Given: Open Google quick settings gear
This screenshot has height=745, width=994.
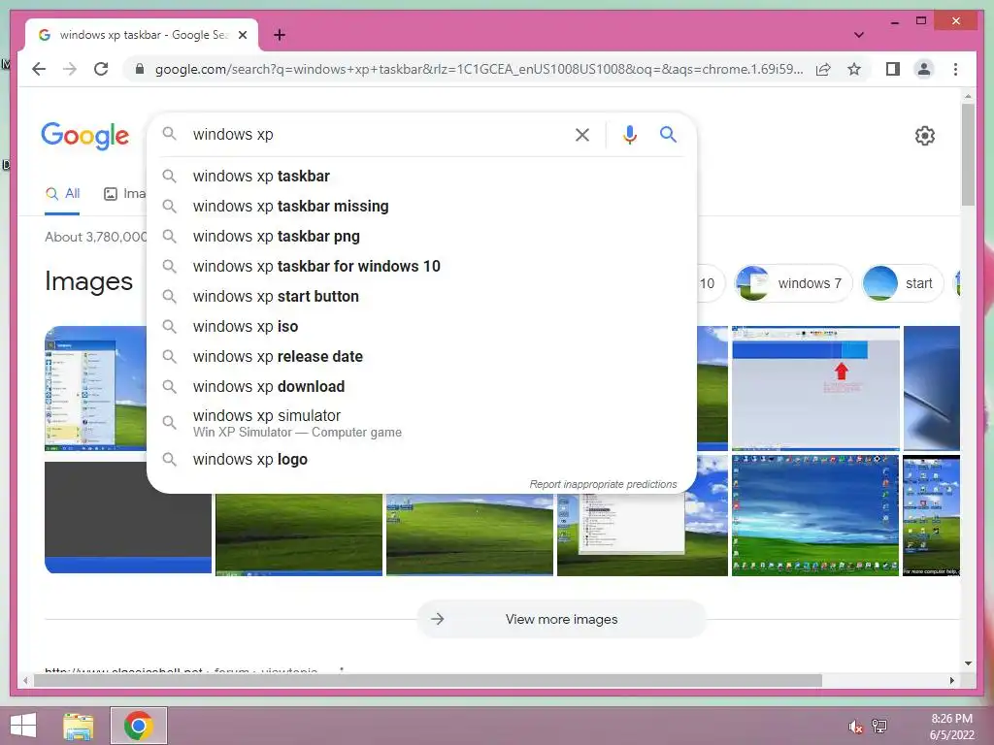Looking at the screenshot, I should click(x=925, y=136).
